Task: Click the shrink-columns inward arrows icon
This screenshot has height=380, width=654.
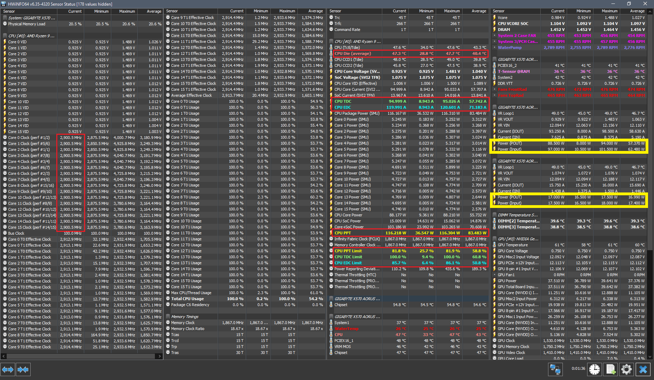Action: coord(23,369)
